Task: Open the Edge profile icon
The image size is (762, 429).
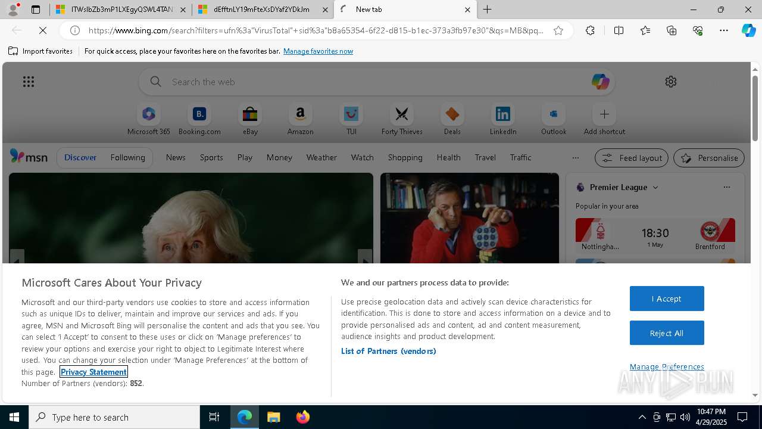Action: click(x=13, y=10)
